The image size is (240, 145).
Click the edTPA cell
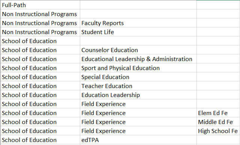tap(138, 140)
